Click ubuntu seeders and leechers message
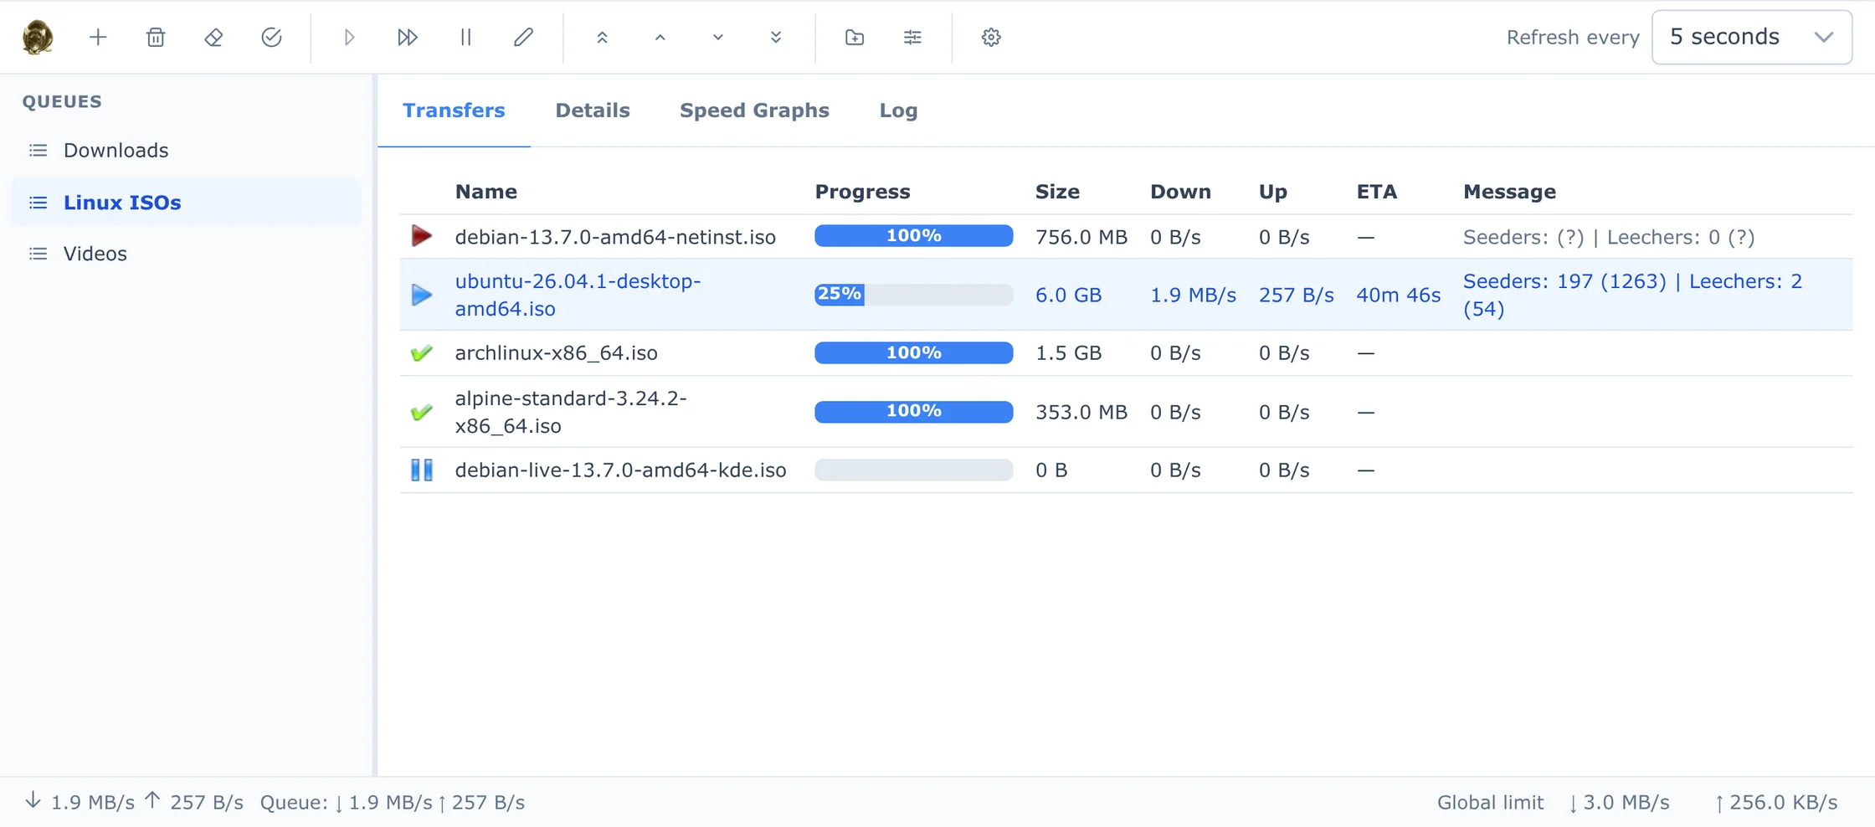Image resolution: width=1875 pixels, height=827 pixels. [x=1632, y=295]
